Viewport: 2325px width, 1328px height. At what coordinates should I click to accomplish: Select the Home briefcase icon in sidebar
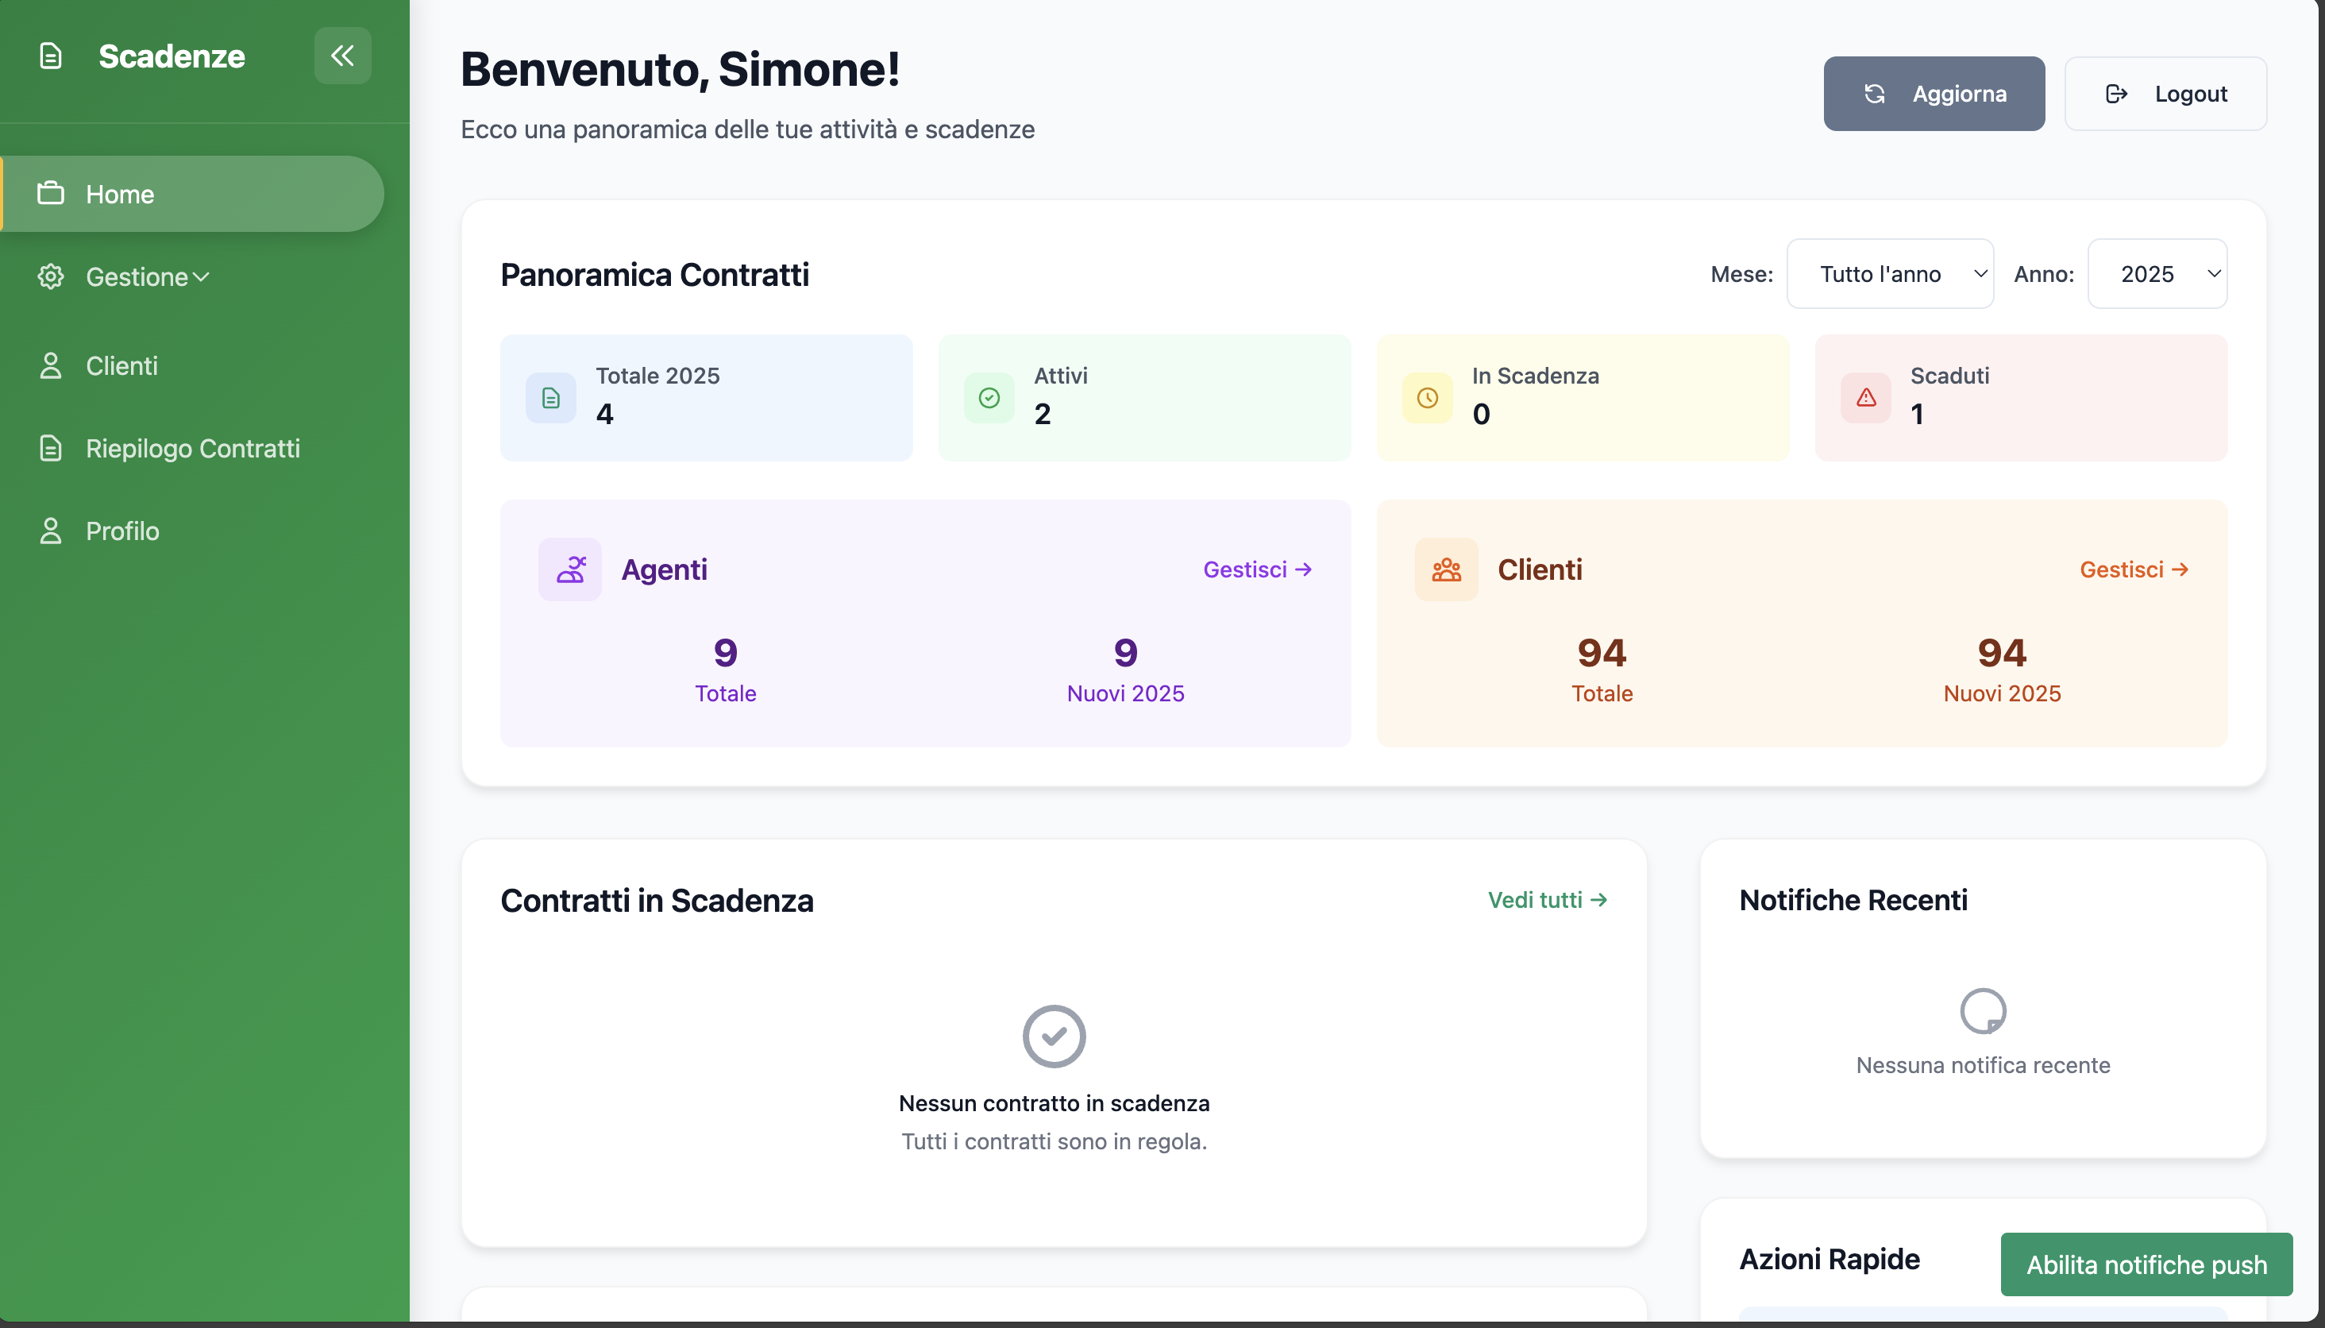coord(51,193)
